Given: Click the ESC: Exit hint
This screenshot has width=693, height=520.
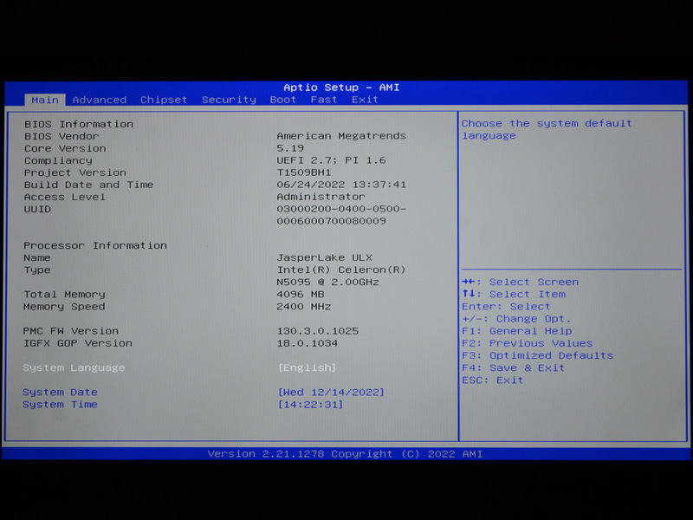Looking at the screenshot, I should click(492, 380).
